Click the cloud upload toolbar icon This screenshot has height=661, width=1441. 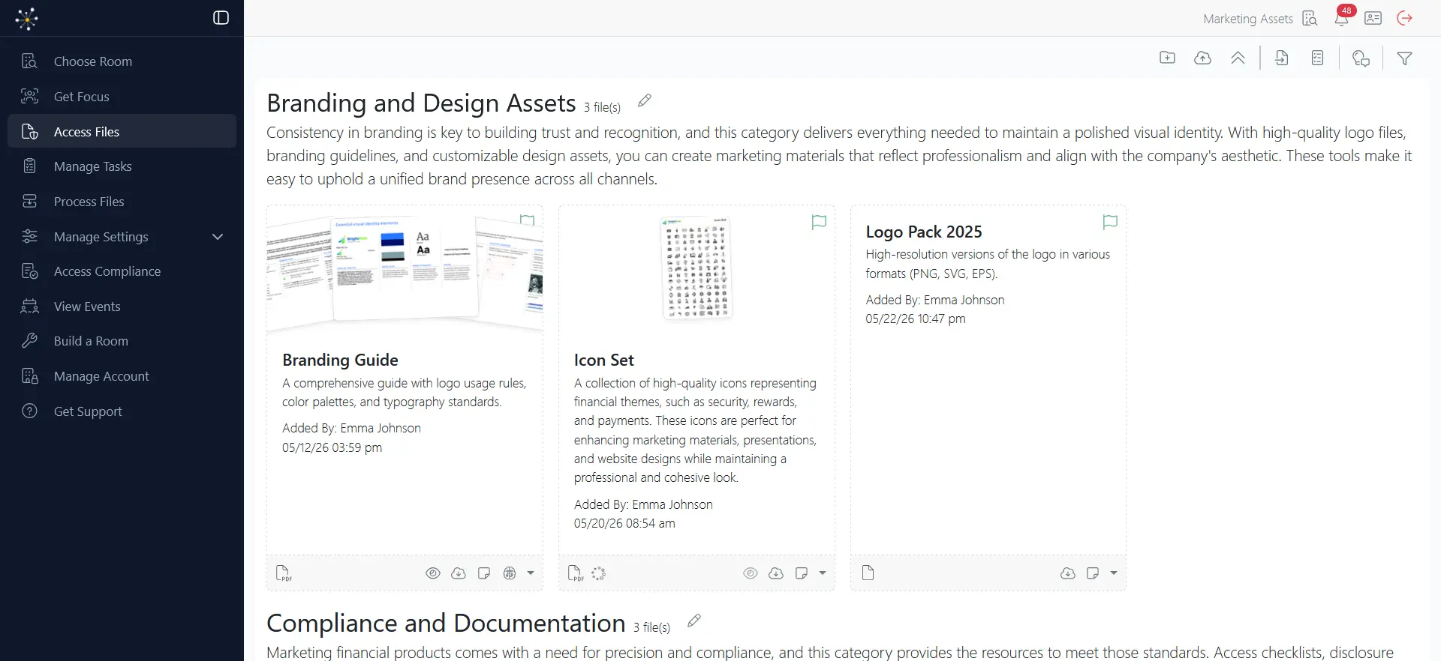point(1202,58)
